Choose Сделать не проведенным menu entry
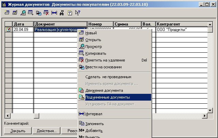 coord(115,77)
